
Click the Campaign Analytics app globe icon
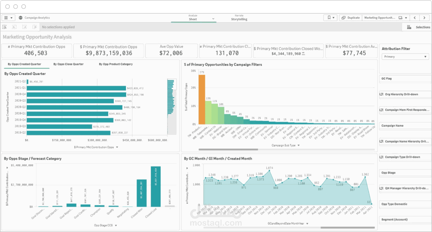click(21, 18)
